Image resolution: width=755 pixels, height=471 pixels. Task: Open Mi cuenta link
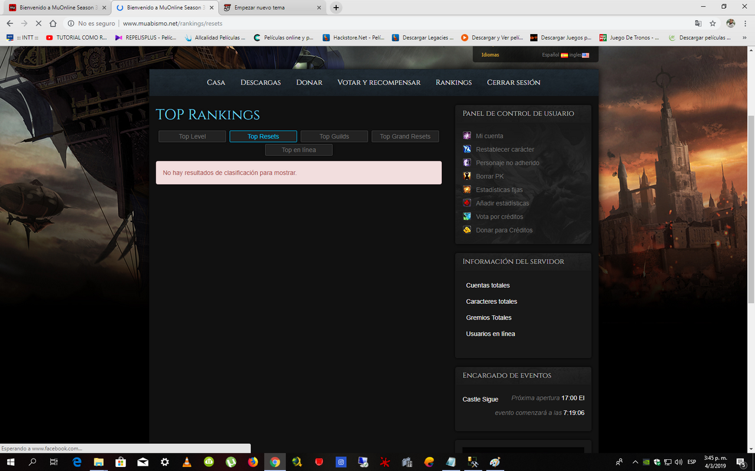tap(490, 136)
